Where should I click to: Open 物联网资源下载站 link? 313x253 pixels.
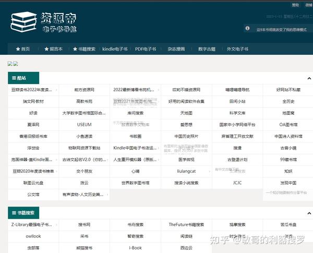click(84, 148)
